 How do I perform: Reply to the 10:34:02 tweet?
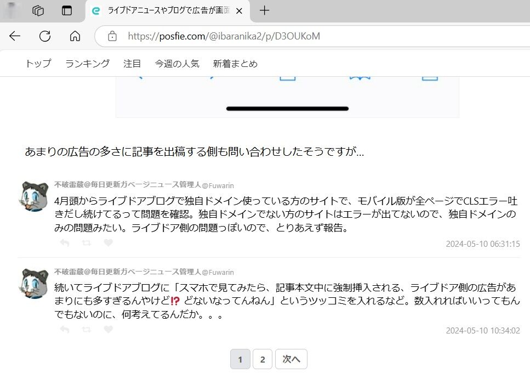[x=65, y=329]
